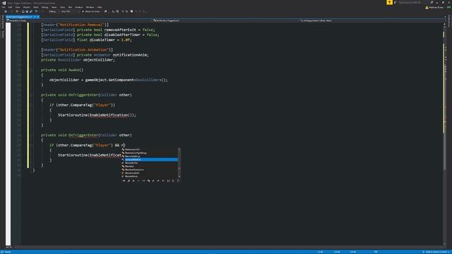Viewport: 452px width, 254px height.
Task: Select RemoteConfigSettings in IntelliSense list
Action: 150,153
